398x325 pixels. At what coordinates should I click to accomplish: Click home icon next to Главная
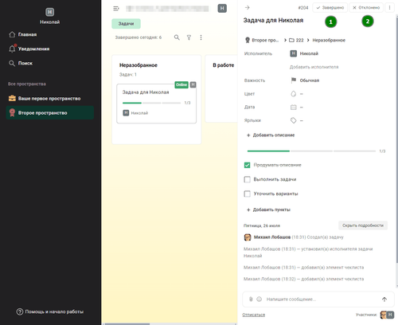point(12,34)
